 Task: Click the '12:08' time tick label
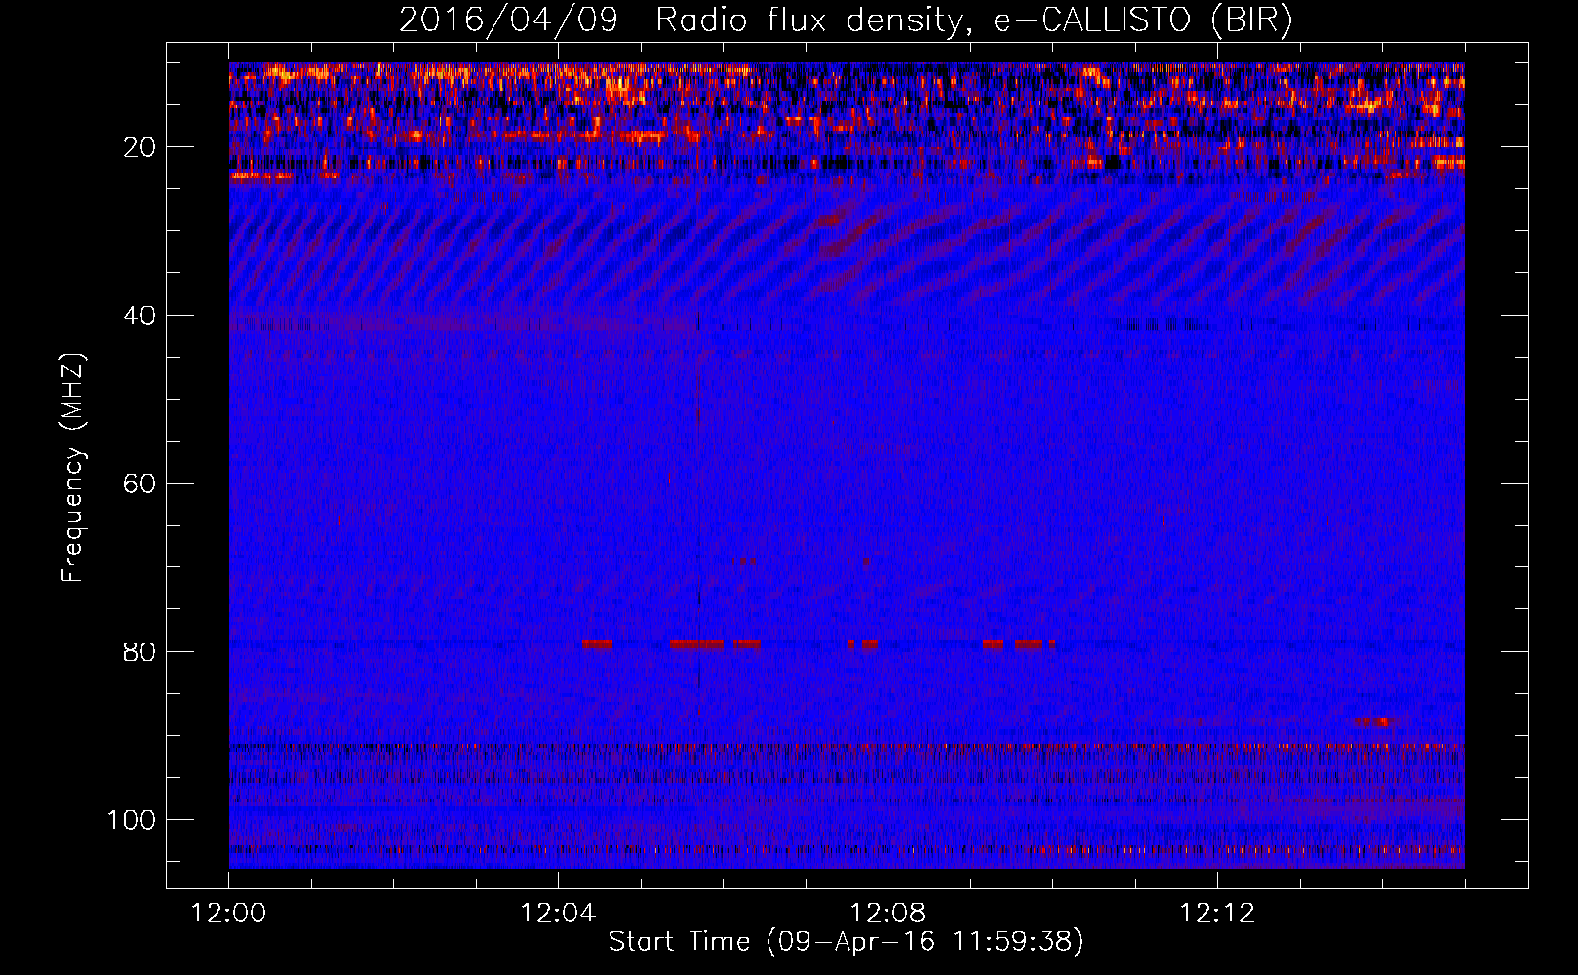[888, 914]
